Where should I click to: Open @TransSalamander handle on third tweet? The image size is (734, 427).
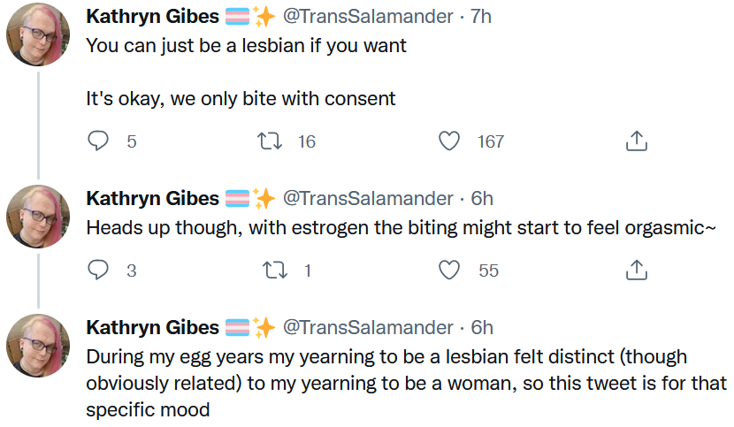click(x=368, y=328)
